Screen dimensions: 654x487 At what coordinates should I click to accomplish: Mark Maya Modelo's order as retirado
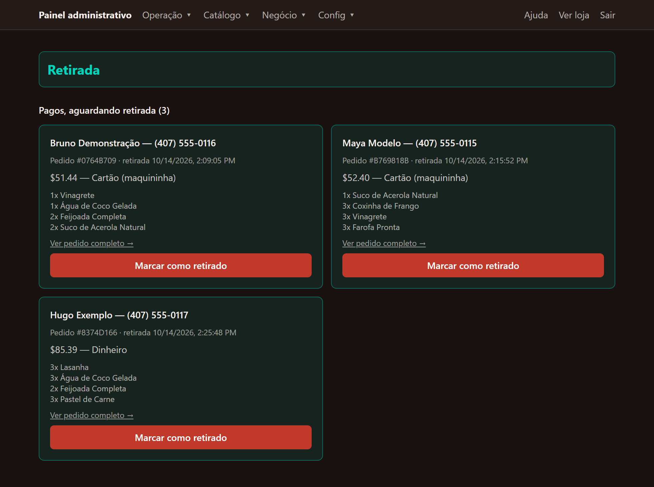click(x=473, y=265)
